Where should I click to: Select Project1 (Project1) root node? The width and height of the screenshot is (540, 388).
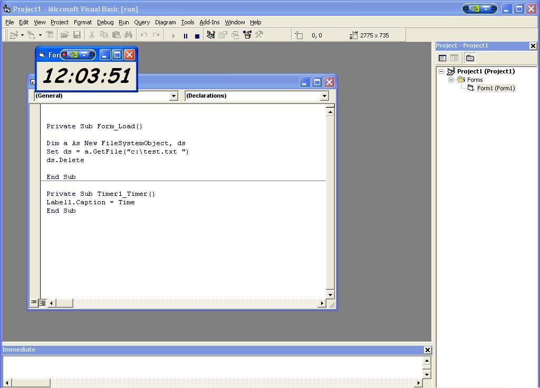[x=486, y=71]
